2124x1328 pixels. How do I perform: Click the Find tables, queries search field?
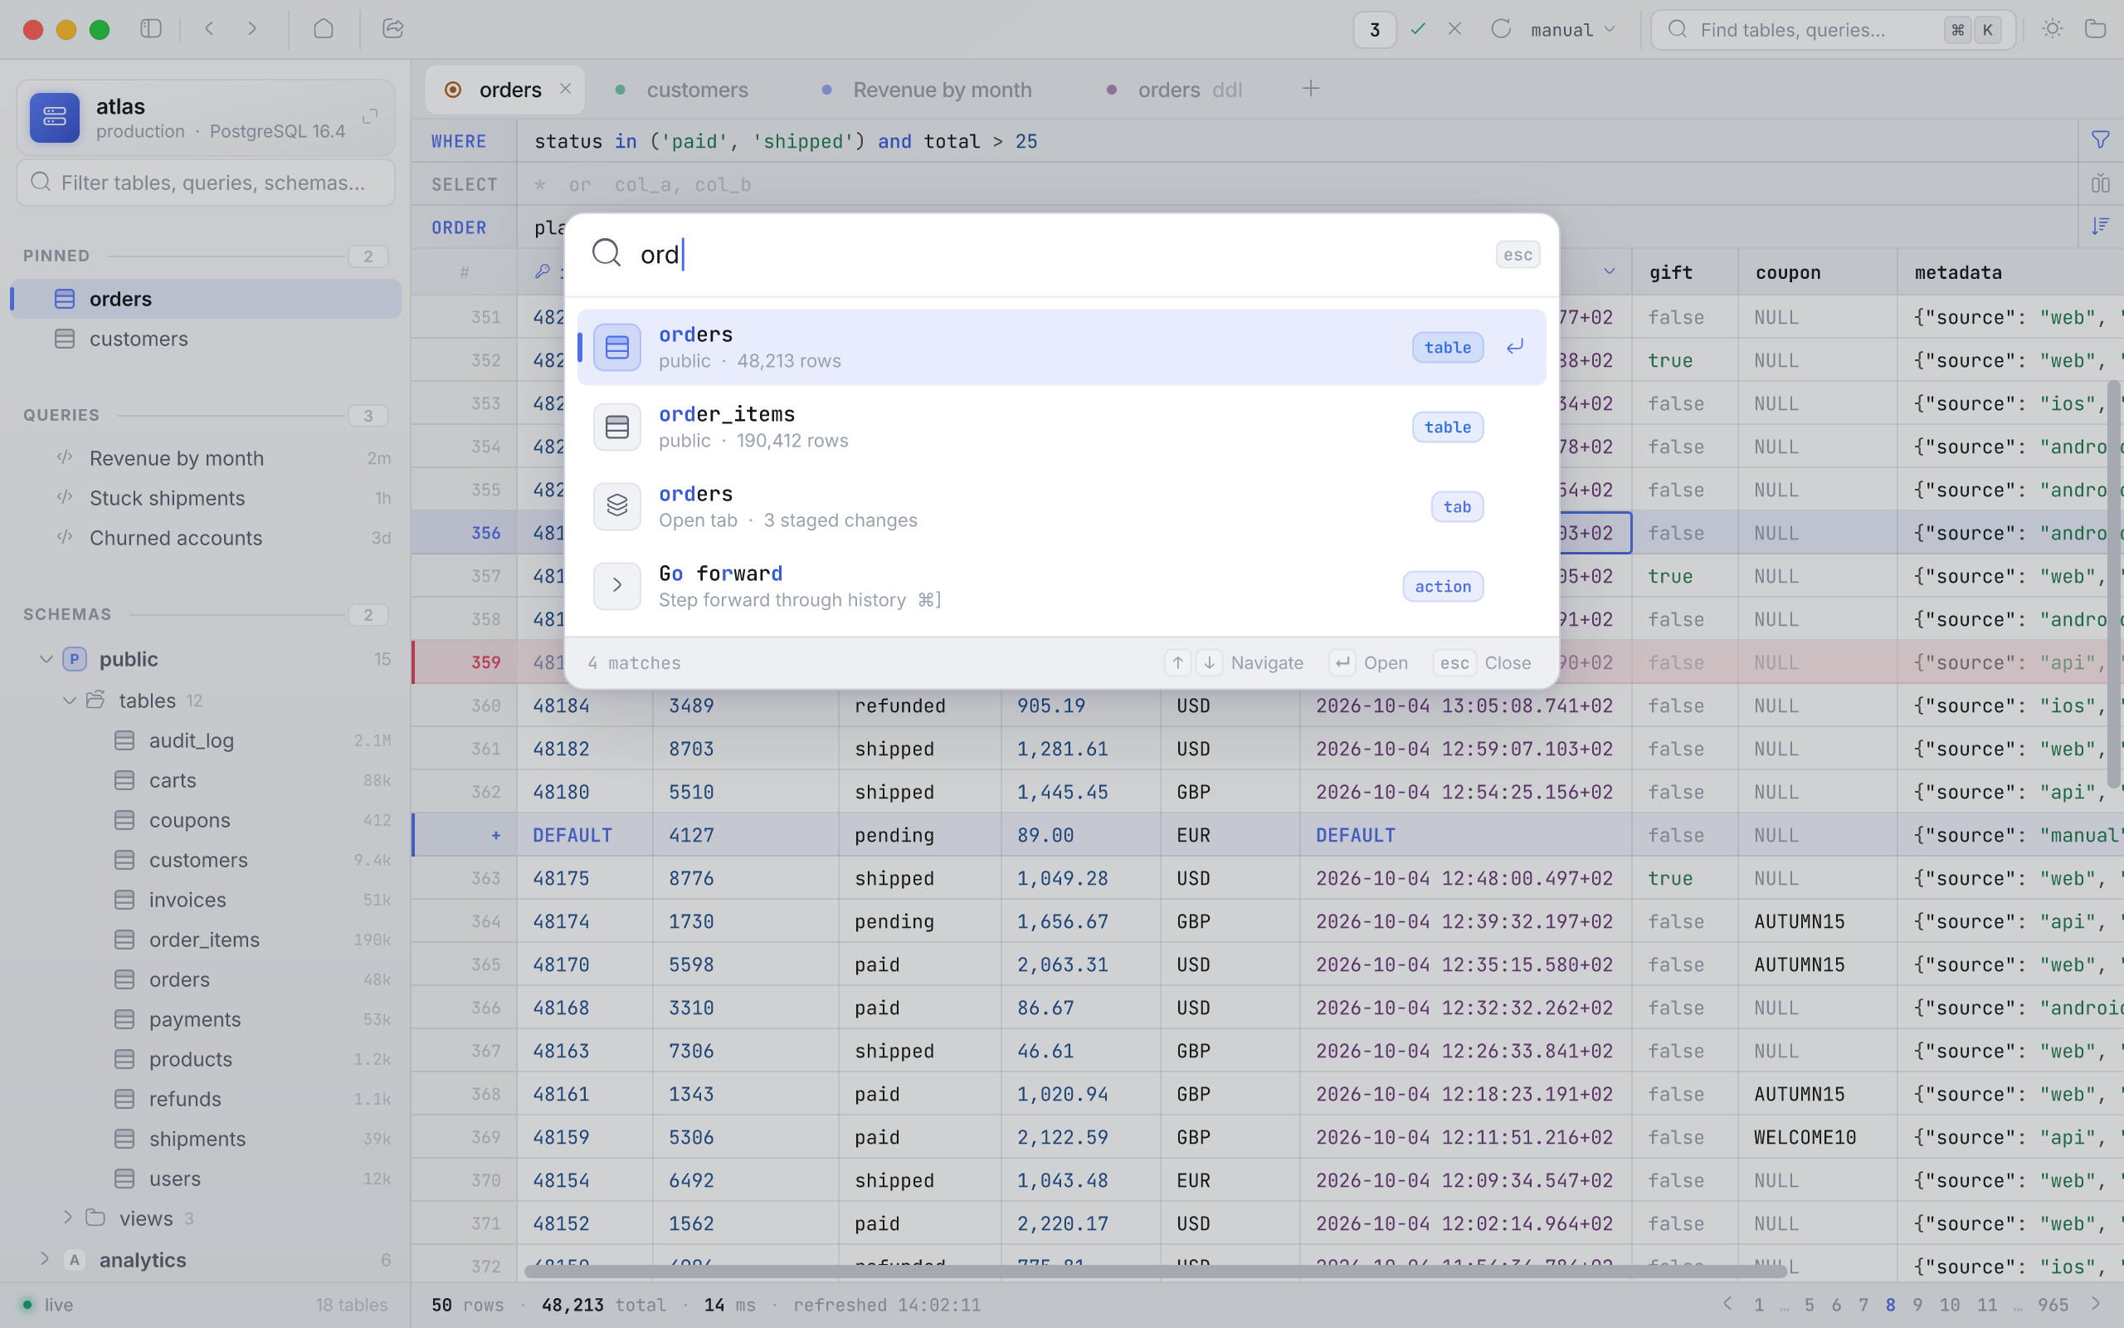1833,30
